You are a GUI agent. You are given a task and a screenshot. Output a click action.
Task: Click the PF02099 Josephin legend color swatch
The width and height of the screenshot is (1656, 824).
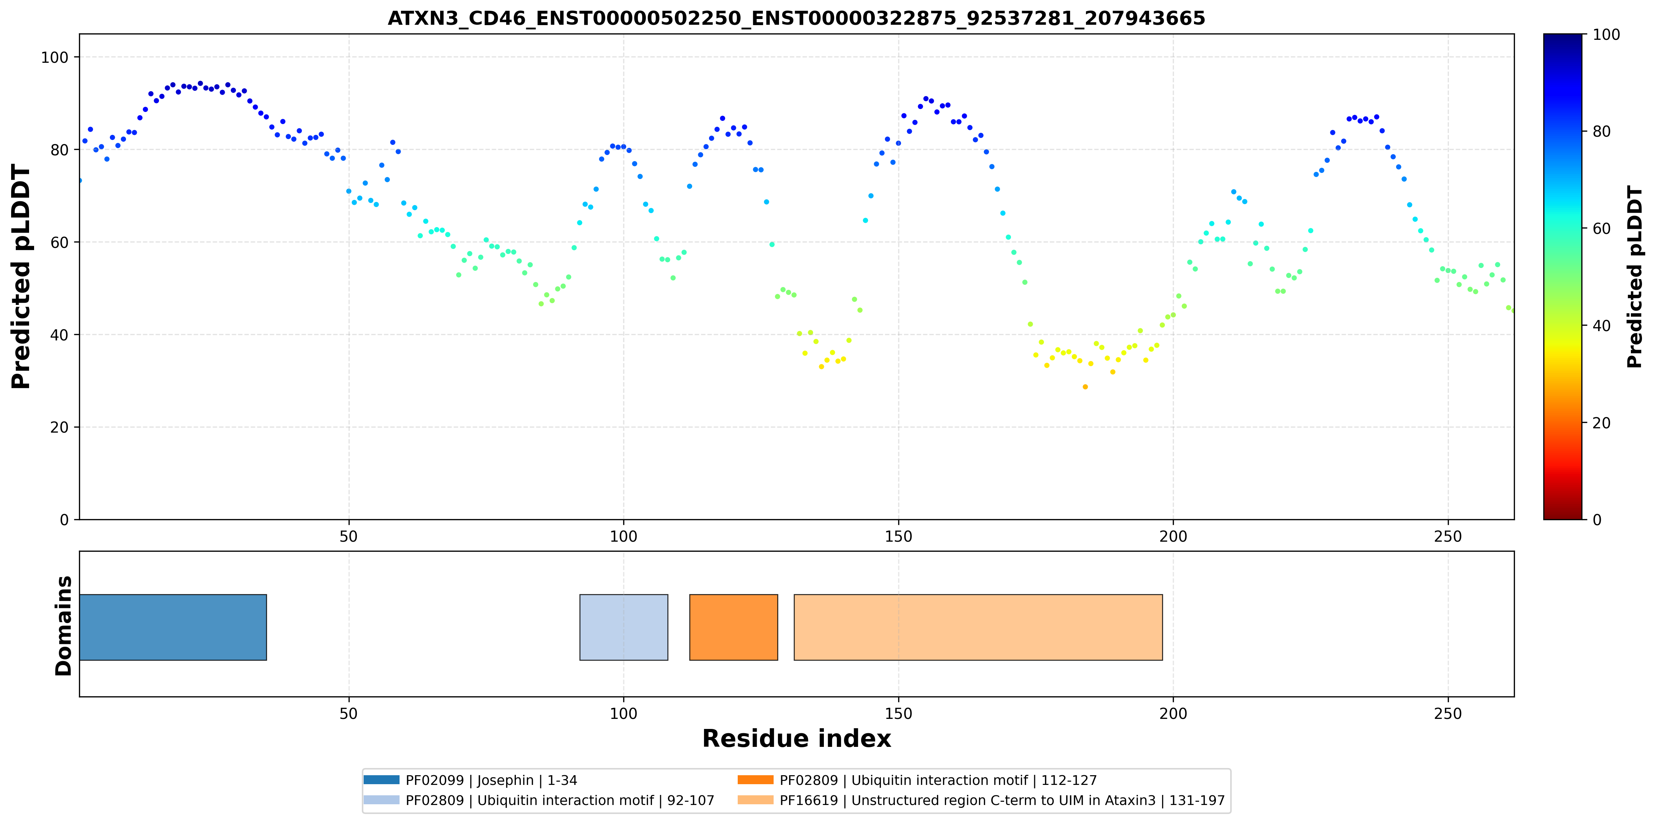381,780
